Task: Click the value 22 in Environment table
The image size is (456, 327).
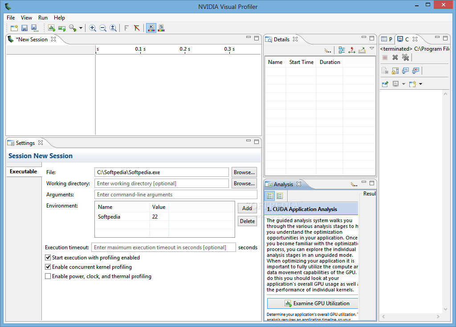Action: (x=155, y=217)
